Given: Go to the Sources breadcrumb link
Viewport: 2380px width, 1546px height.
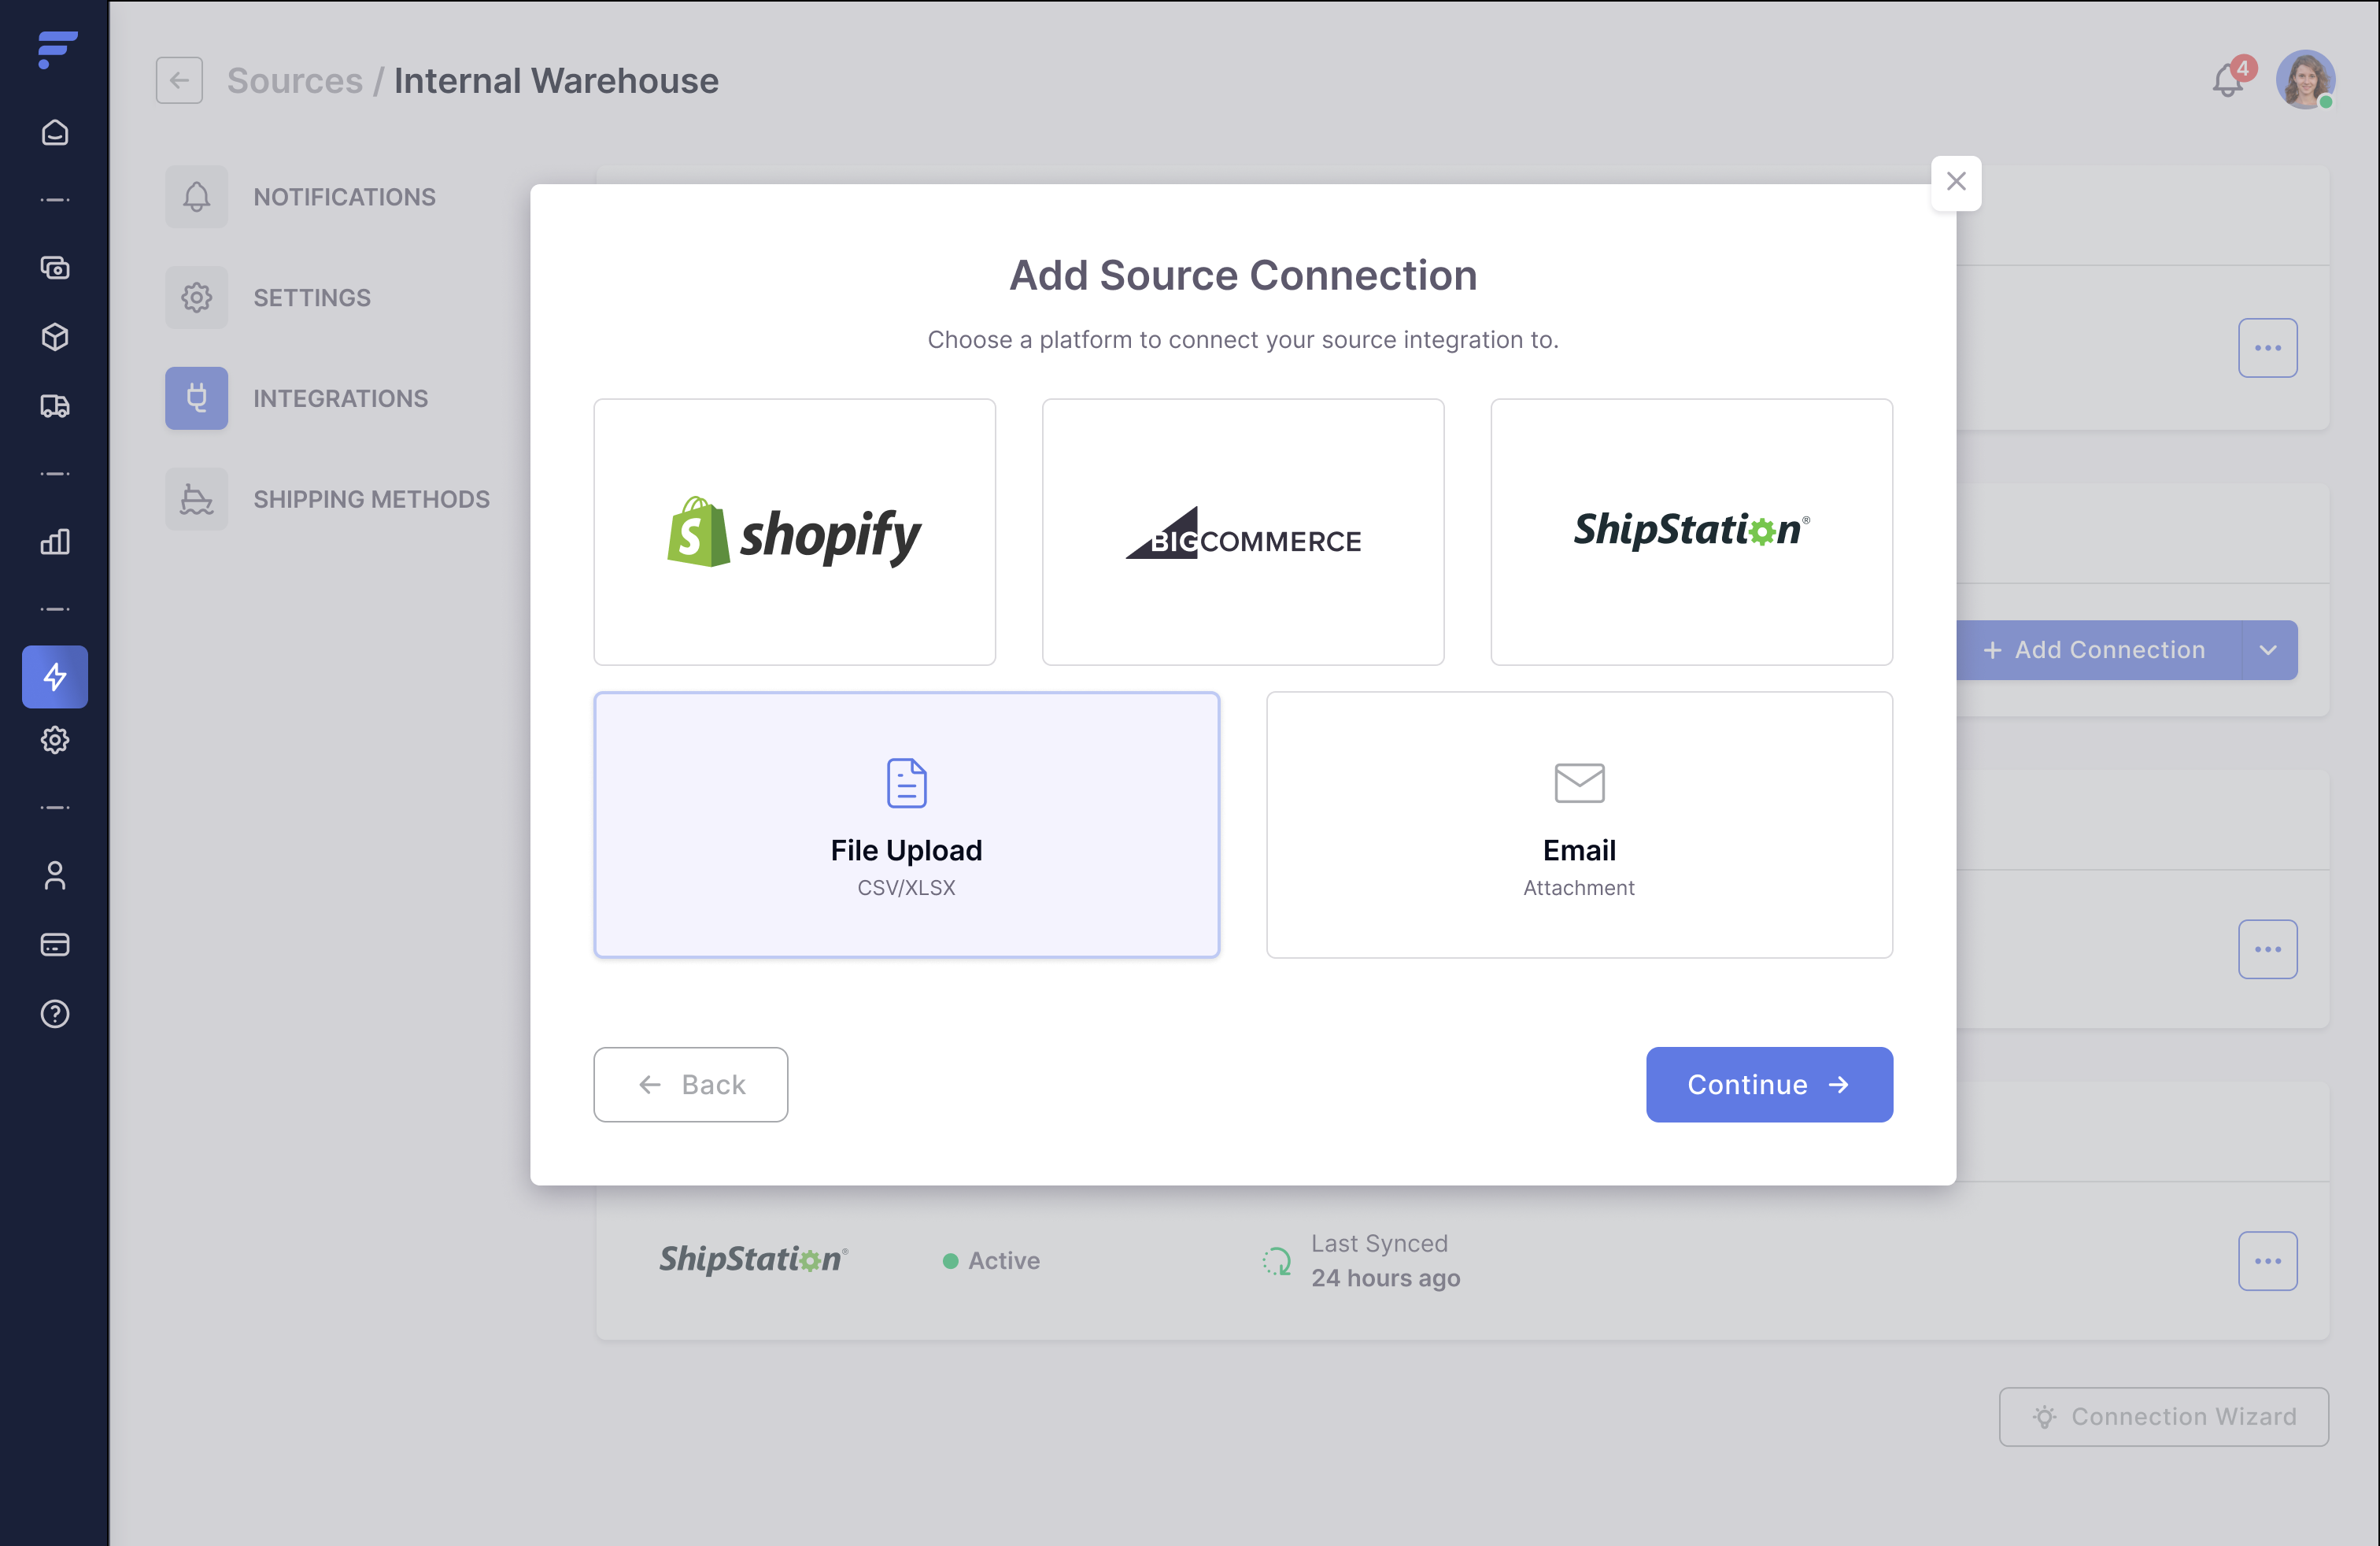Looking at the screenshot, I should pos(295,81).
